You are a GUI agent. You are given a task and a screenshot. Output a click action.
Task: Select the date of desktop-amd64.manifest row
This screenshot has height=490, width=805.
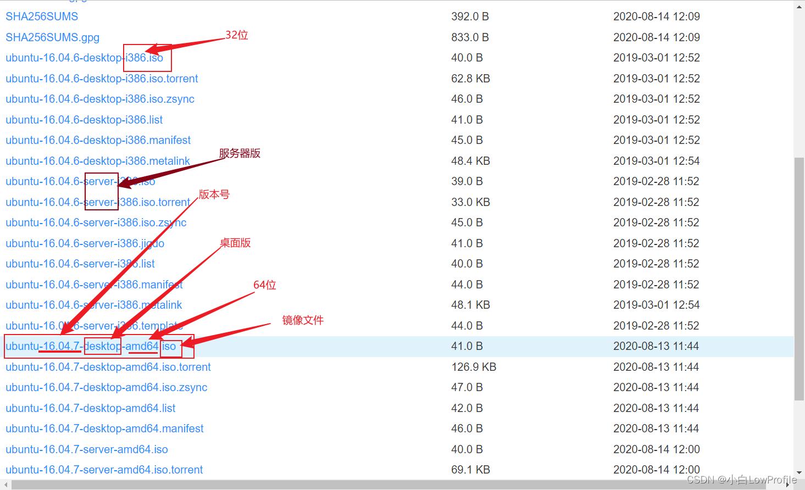pos(656,428)
